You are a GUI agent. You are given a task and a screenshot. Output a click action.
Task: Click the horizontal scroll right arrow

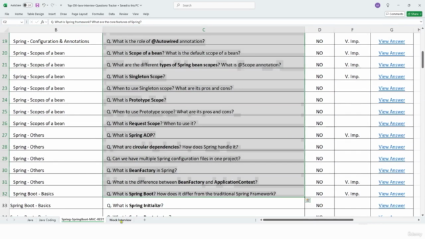coord(419,220)
